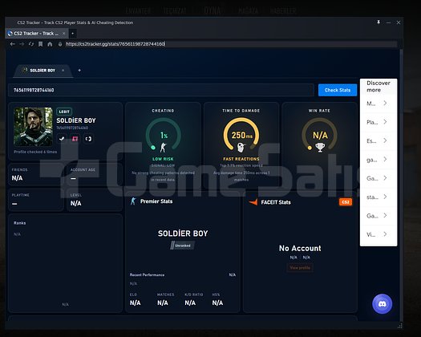The height and width of the screenshot is (337, 421).
Task: Pin the overlay window with pin icon
Action: pos(378,22)
